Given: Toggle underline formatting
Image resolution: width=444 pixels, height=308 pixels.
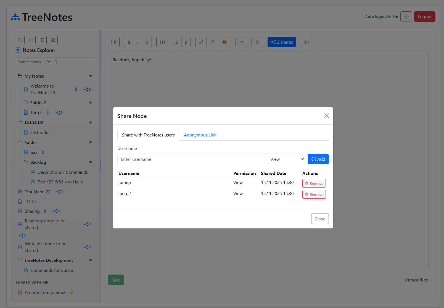Looking at the screenshot, I should click(147, 42).
